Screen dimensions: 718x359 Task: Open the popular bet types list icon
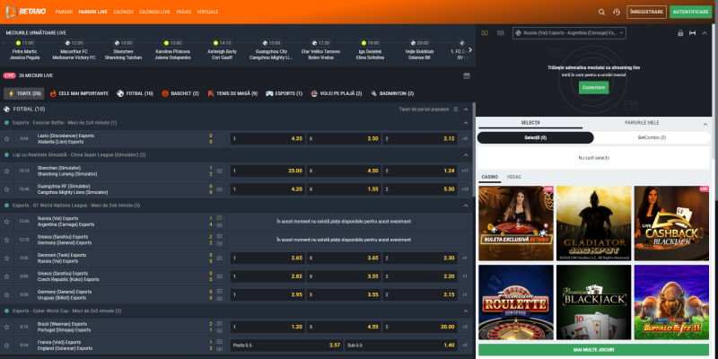(x=455, y=109)
